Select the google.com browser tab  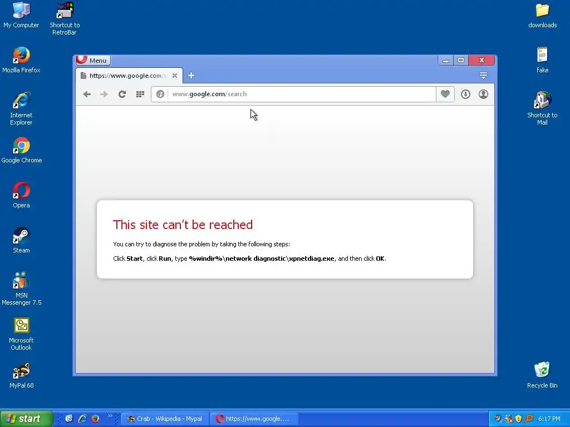130,76
